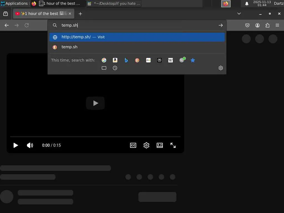Open search settings gear in dropdown
The height and width of the screenshot is (213, 284).
click(220, 68)
